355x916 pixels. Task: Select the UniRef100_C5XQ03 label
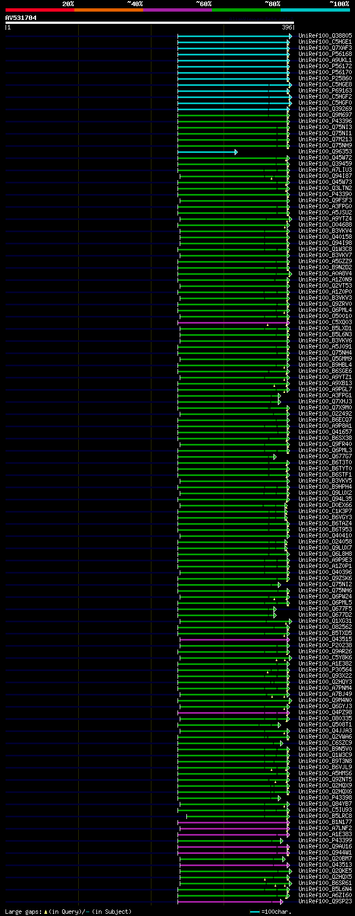click(x=325, y=322)
